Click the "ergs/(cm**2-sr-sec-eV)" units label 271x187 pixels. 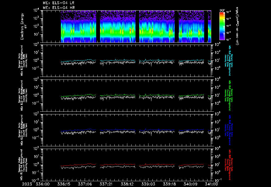point(237,26)
